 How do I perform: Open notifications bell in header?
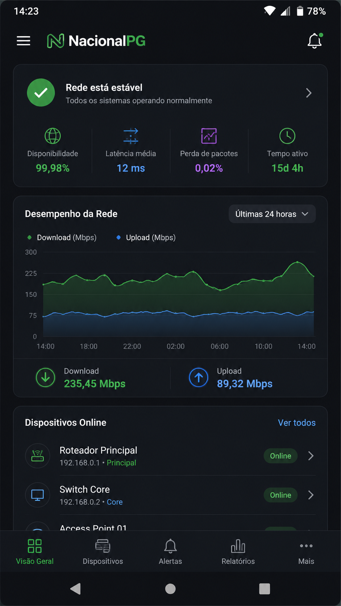click(315, 41)
